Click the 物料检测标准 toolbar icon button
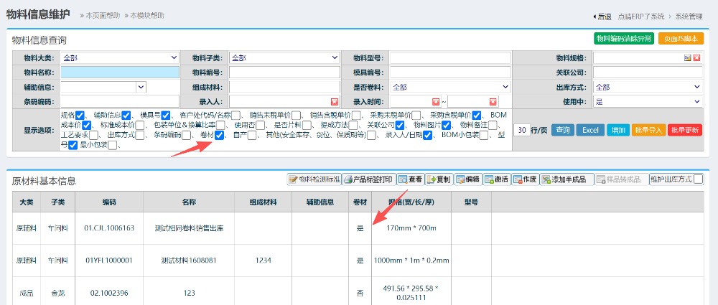 (314, 179)
